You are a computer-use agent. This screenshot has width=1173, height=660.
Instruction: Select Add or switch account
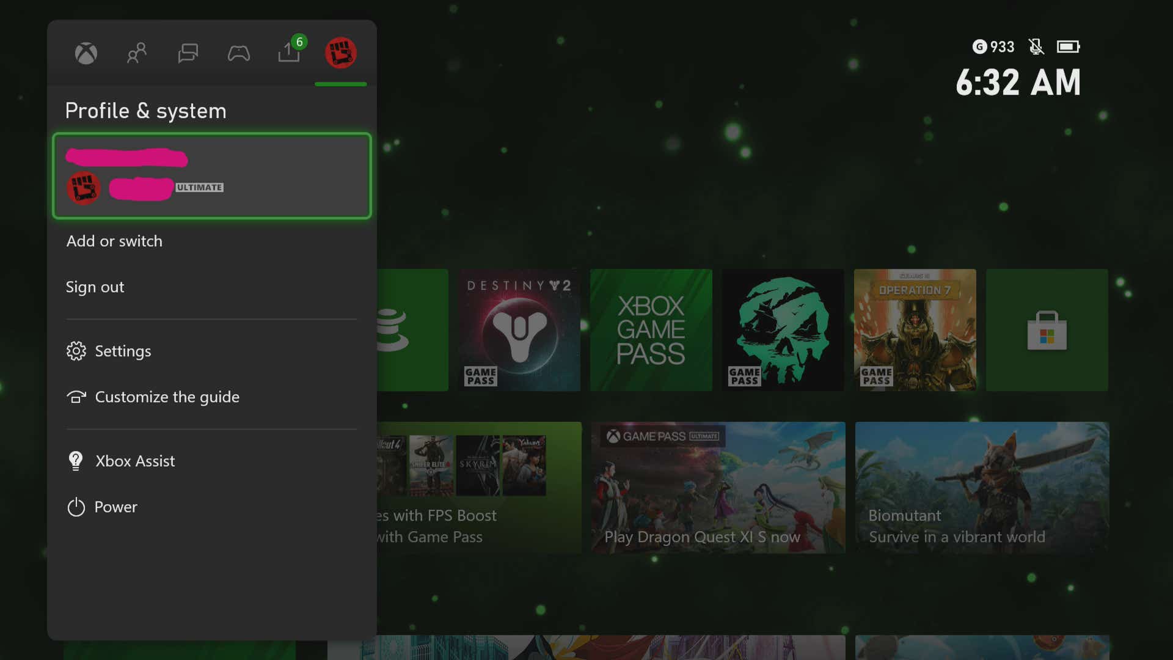coord(114,241)
